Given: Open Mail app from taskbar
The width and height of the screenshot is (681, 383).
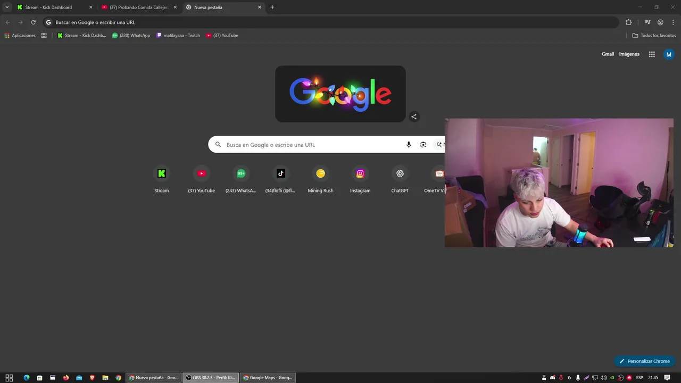Looking at the screenshot, I should [x=79, y=378].
